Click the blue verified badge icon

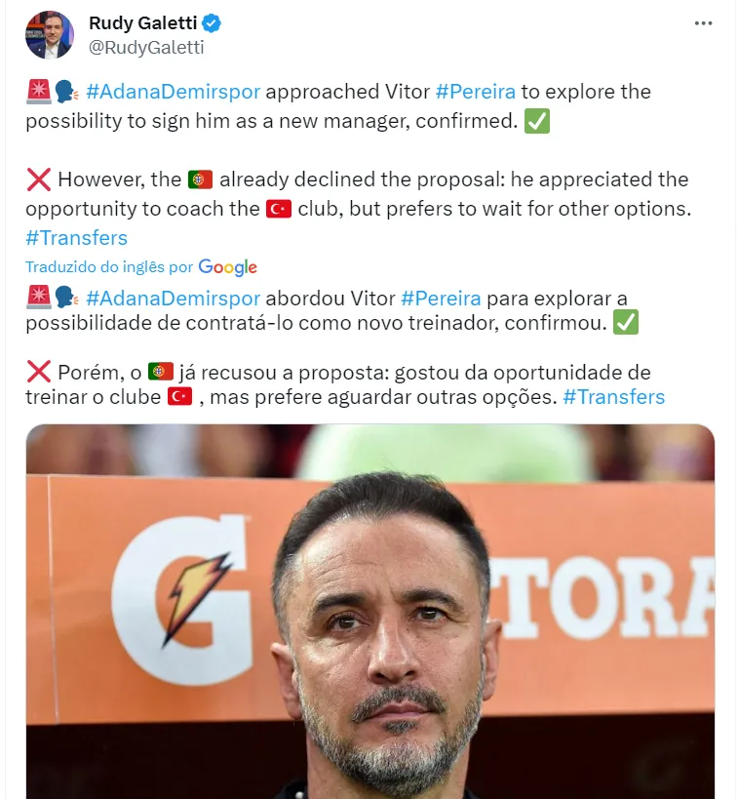coord(212,23)
